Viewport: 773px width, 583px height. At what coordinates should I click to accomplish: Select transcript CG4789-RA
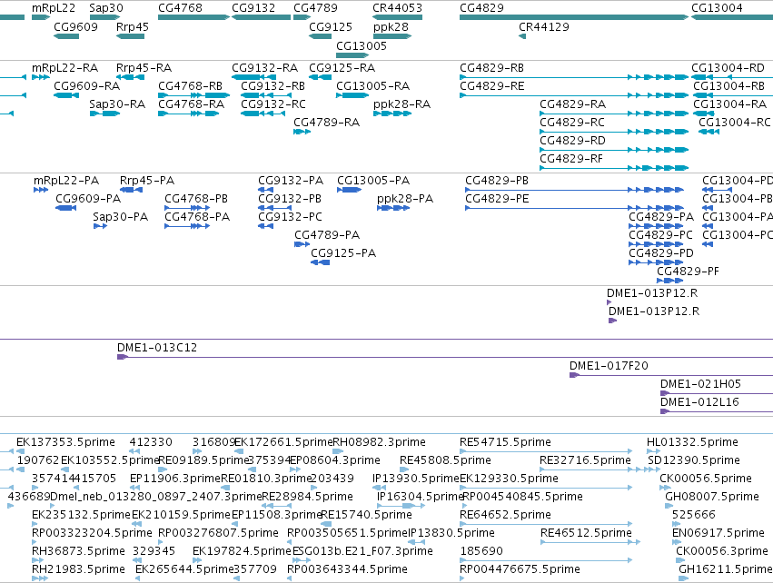[326, 123]
